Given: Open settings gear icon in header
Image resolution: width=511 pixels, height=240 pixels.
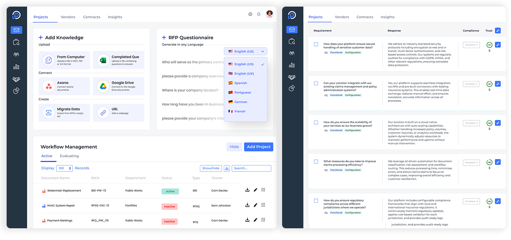Looking at the screenshot, I should (x=250, y=14).
